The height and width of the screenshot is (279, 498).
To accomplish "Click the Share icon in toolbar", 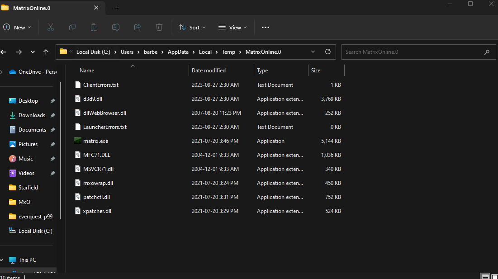I will pyautogui.click(x=138, y=27).
